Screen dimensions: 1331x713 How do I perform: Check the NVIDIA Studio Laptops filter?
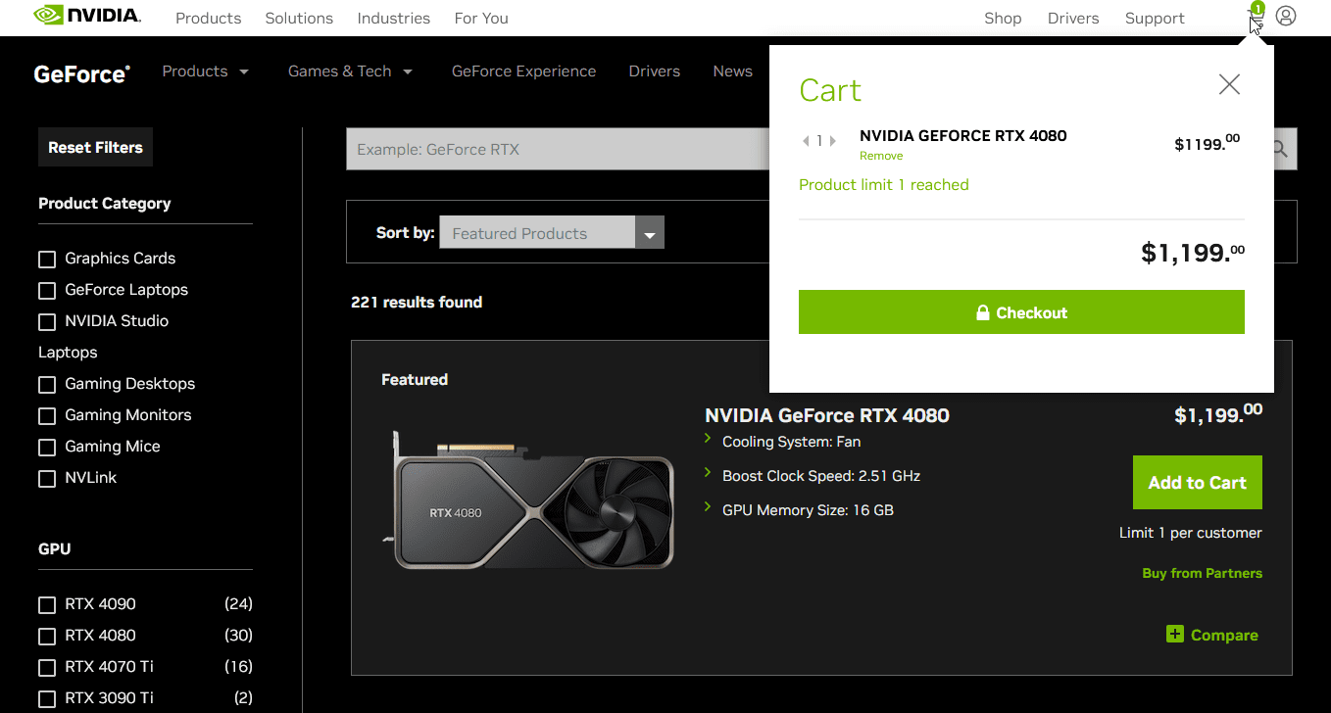(x=47, y=322)
